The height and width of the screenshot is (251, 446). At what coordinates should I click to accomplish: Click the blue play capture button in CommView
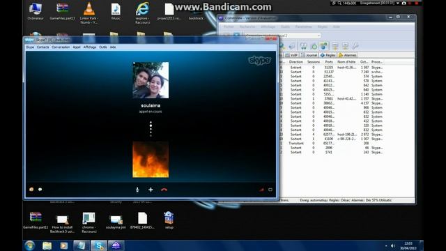tap(236, 35)
